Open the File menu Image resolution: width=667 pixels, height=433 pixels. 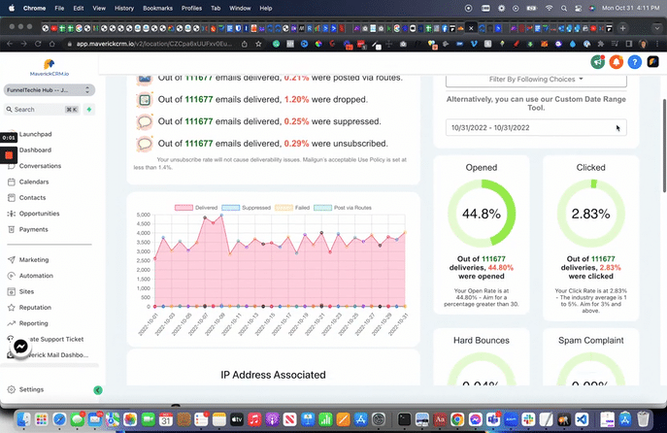click(59, 8)
